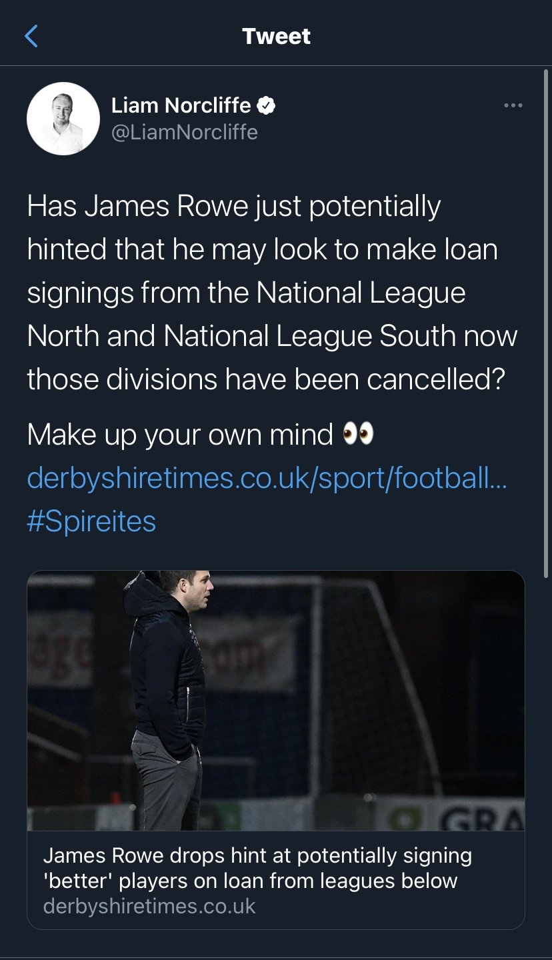The image size is (552, 960).
Task: Open the three-dot more options menu
Action: coord(513,105)
